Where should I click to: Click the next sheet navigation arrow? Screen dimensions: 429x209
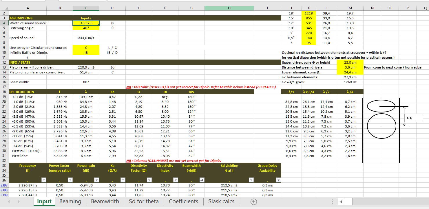pos(19,201)
